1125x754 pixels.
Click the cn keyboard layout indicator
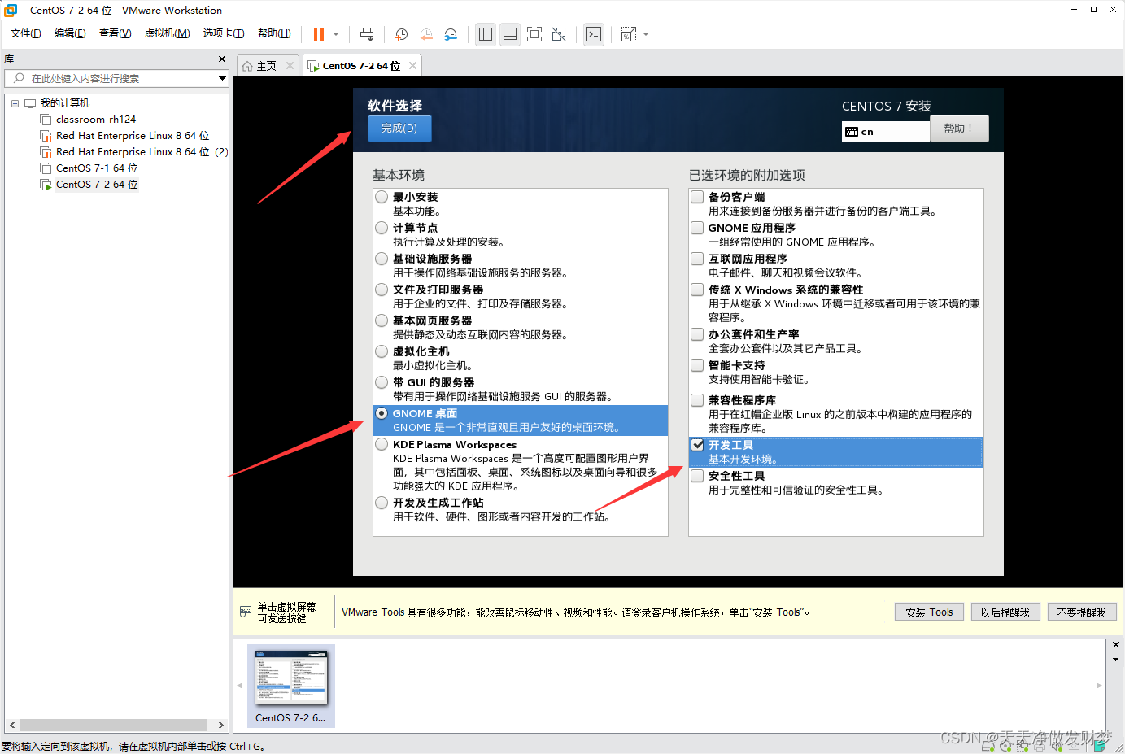(x=885, y=132)
